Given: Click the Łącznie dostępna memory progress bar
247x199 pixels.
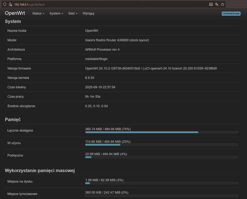Looking at the screenshot, I should [x=161, y=132].
